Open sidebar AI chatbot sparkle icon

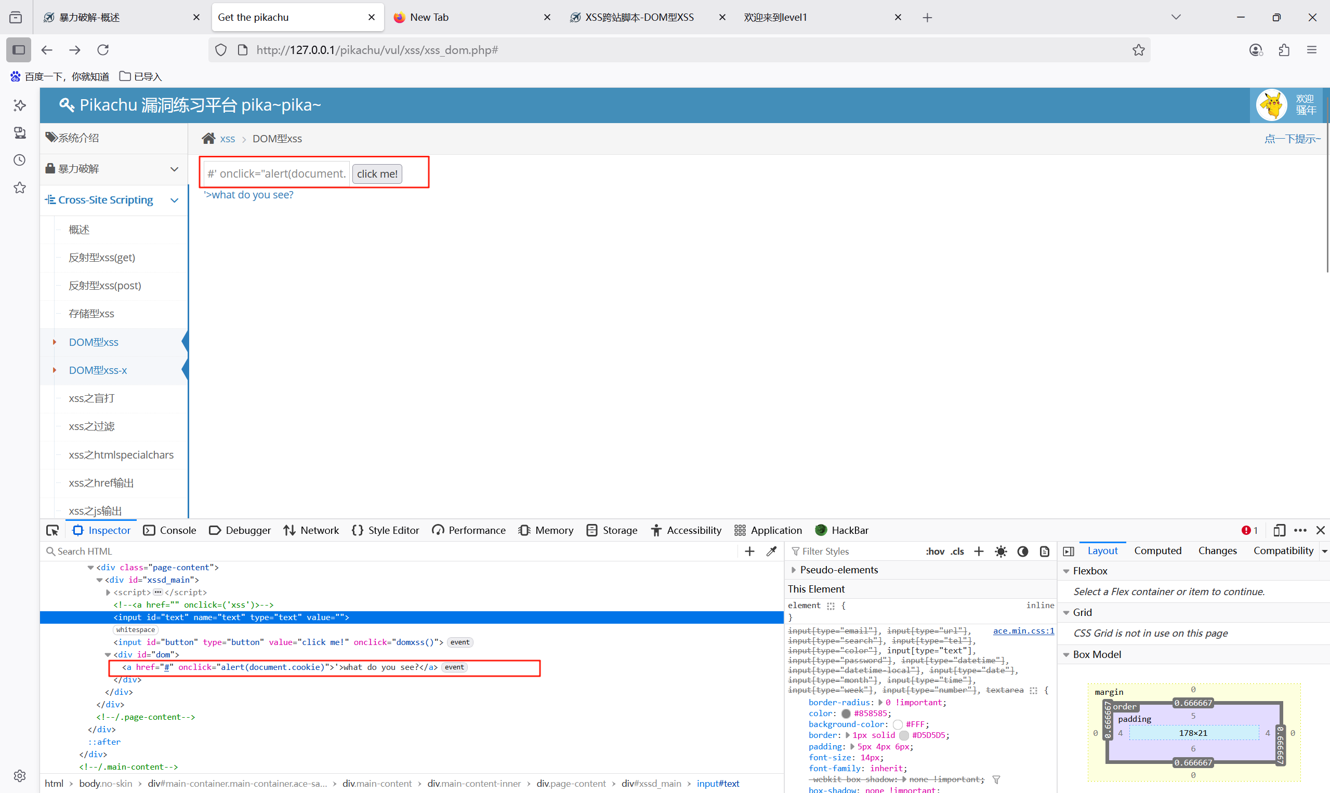click(x=20, y=105)
